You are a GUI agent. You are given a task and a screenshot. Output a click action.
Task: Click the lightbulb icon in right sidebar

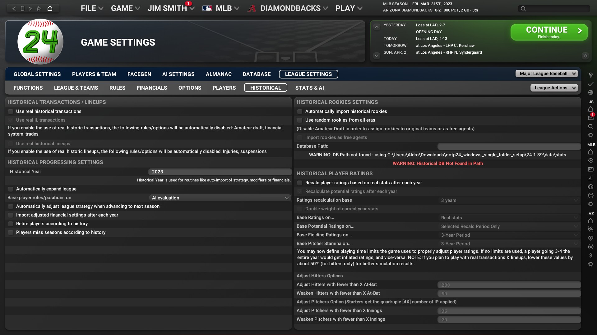pyautogui.click(x=590, y=75)
